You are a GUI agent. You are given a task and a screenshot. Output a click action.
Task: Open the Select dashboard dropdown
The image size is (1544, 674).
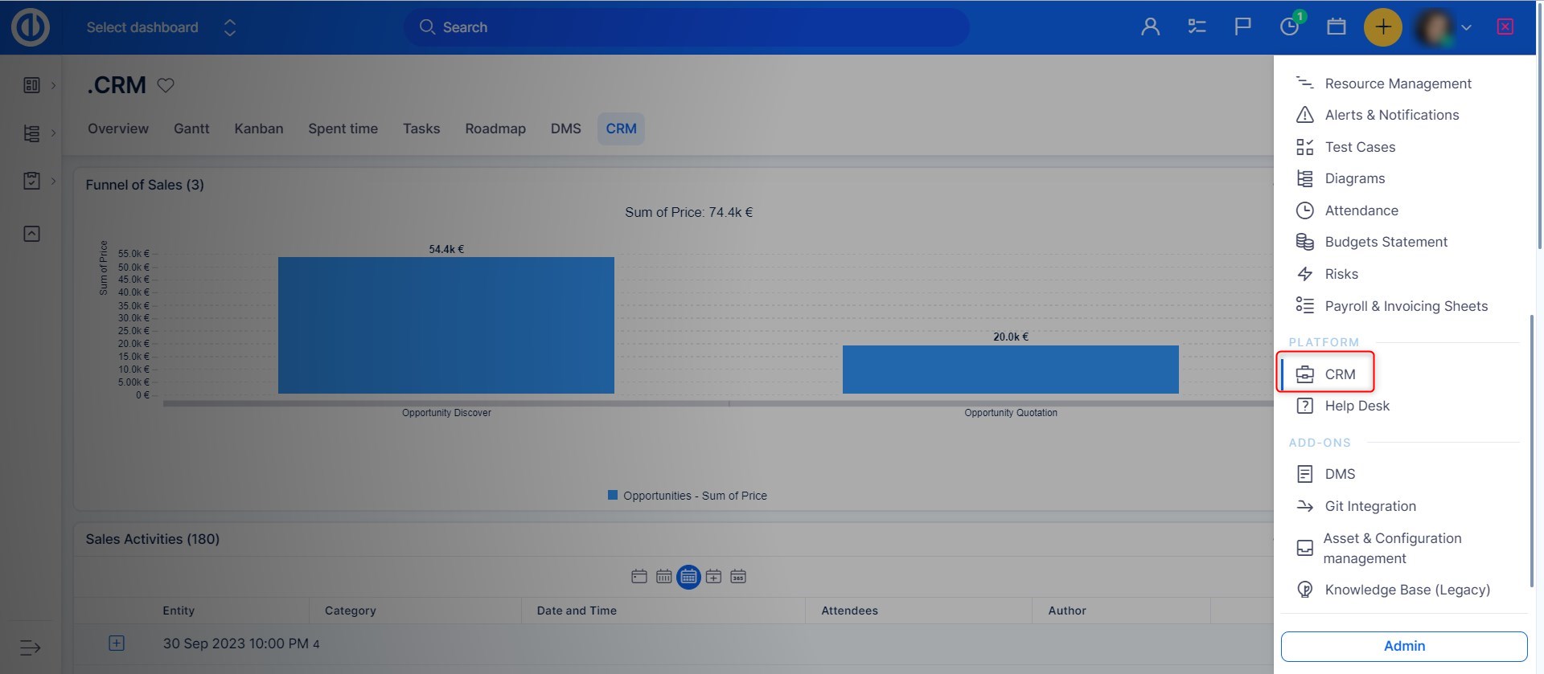[x=161, y=27]
